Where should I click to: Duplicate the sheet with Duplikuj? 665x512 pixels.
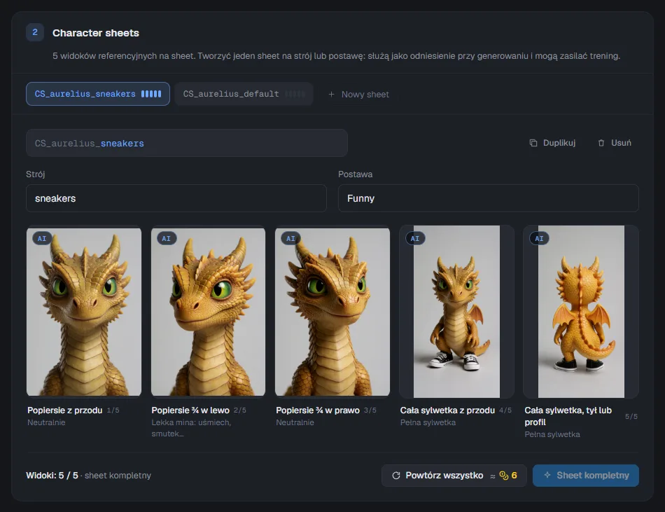coord(552,143)
